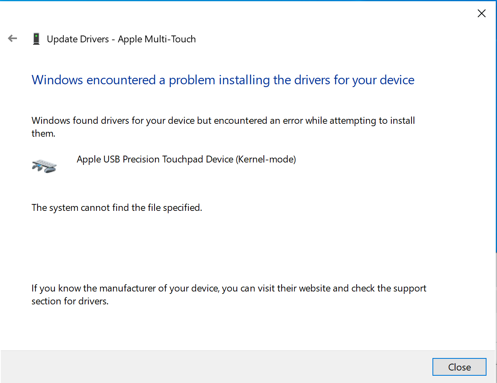The height and width of the screenshot is (383, 497).
Task: Close the dialog with the X button
Action: (x=481, y=13)
